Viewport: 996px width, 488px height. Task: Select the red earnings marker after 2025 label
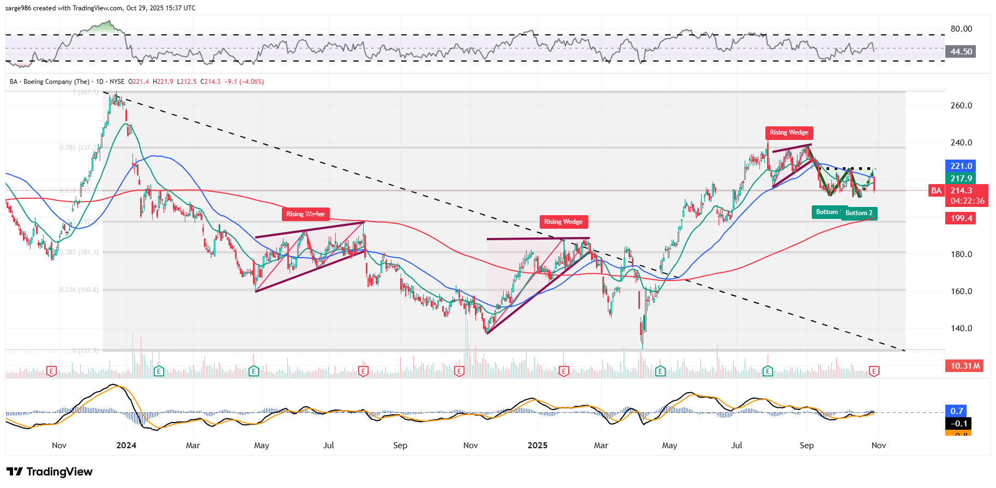coord(564,371)
